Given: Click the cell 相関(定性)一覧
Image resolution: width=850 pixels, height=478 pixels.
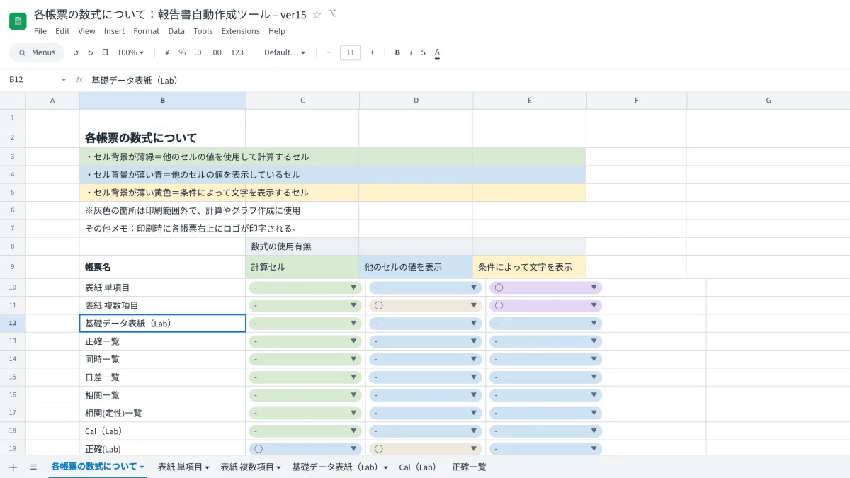Looking at the screenshot, I should point(162,413).
